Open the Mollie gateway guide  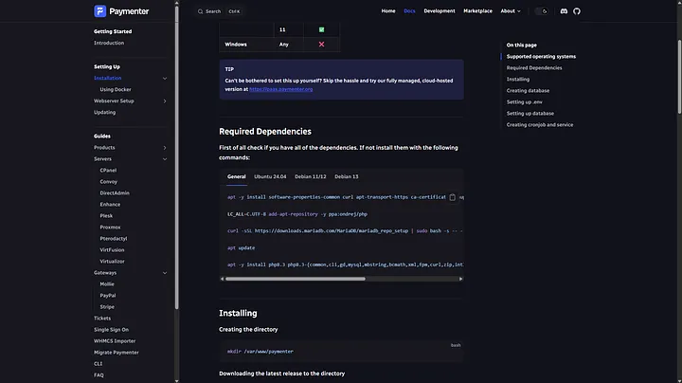[x=107, y=284]
